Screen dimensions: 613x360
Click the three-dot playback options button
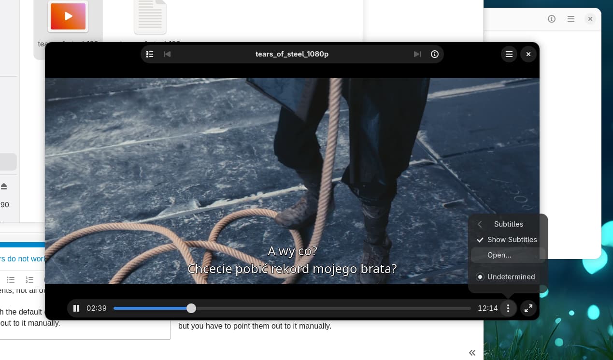coord(508,308)
